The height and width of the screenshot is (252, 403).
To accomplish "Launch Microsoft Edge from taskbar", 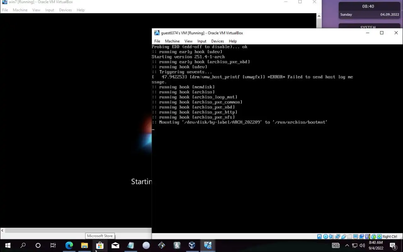I will [69, 245].
